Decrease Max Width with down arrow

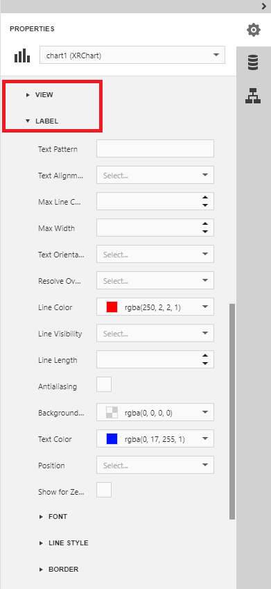click(205, 232)
